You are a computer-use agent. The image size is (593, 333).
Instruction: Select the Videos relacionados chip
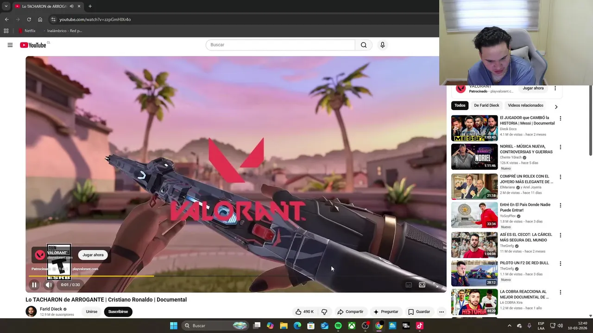point(525,105)
